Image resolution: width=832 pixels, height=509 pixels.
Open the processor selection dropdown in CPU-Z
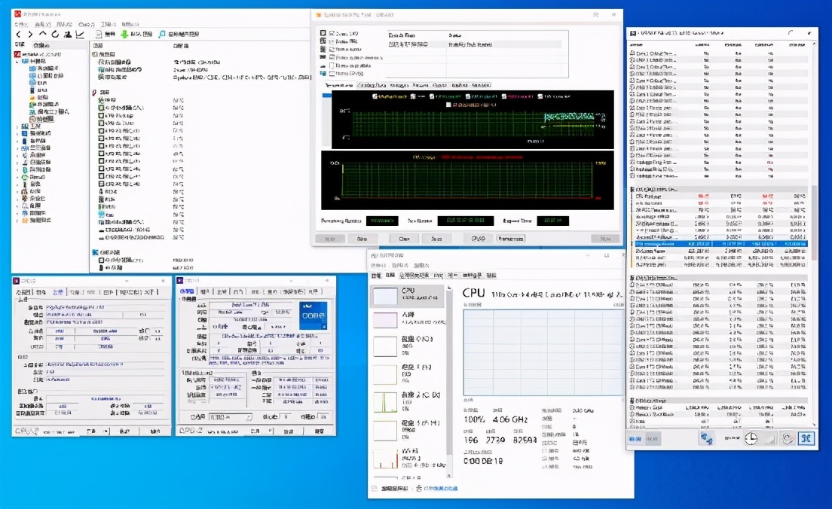pyautogui.click(x=230, y=417)
